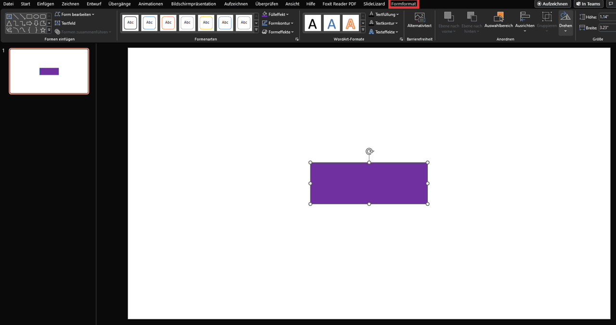Click into the Höhe height input field
This screenshot has width=616, height=325.
(x=606, y=17)
